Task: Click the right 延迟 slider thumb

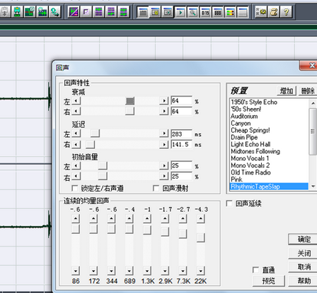Action: point(91,144)
